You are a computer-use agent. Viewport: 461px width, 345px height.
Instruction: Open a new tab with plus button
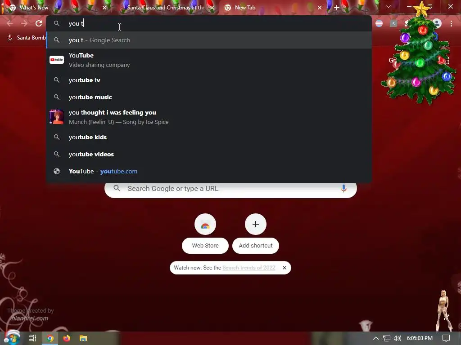337,8
